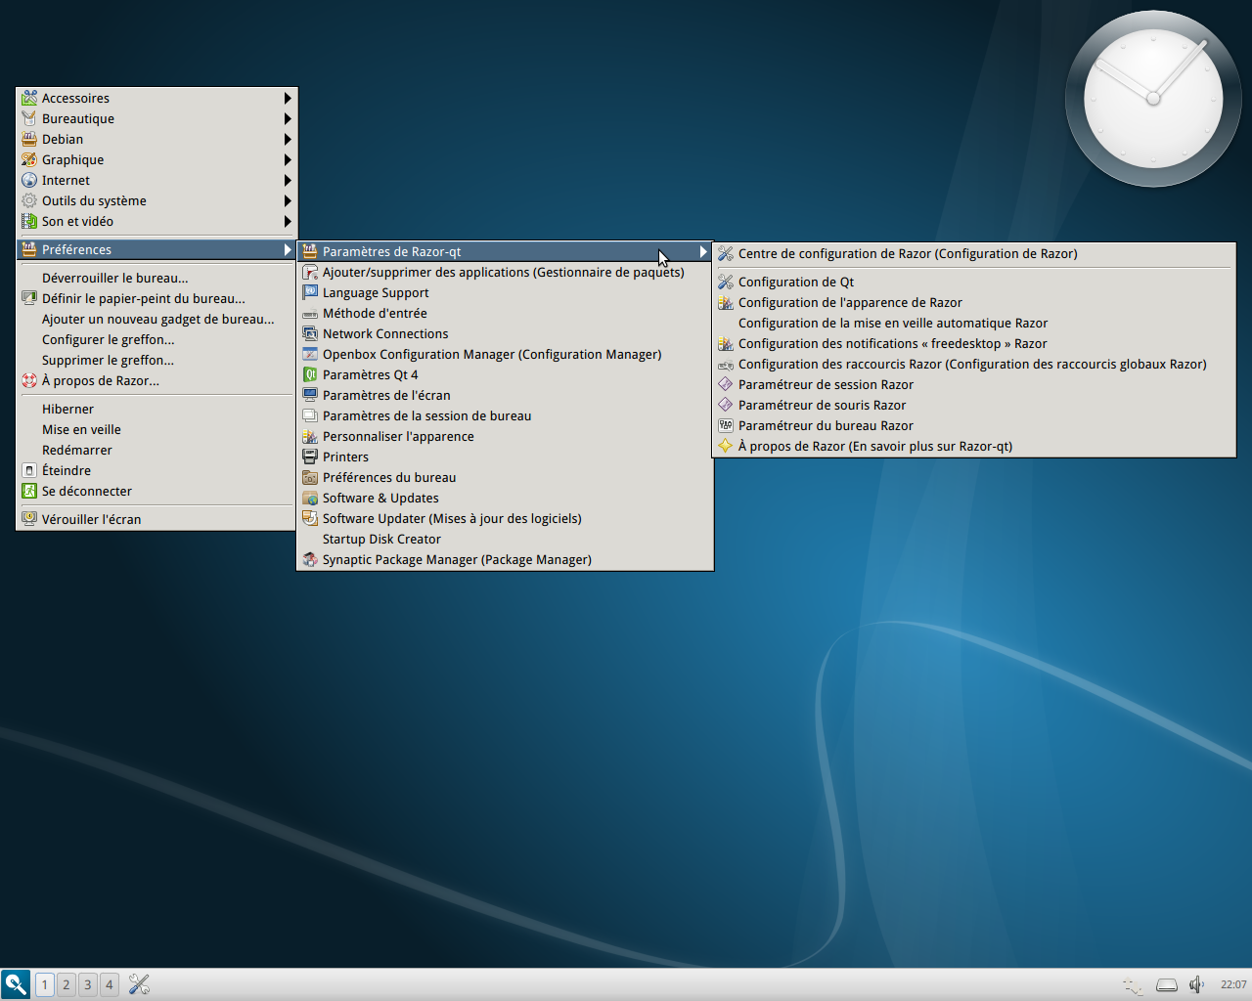Click the volume speaker icon in the tray
The height and width of the screenshot is (1001, 1252).
click(x=1196, y=984)
